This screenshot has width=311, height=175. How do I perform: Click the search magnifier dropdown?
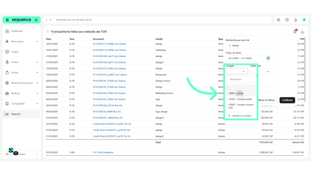click(48, 20)
